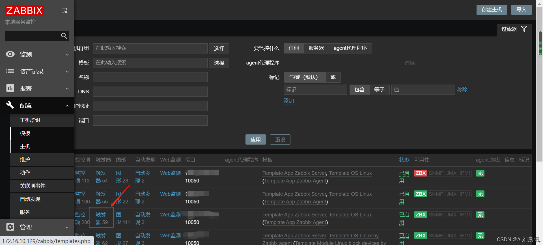
Task: Click the eye icon for 监测
Action: click(x=10, y=54)
